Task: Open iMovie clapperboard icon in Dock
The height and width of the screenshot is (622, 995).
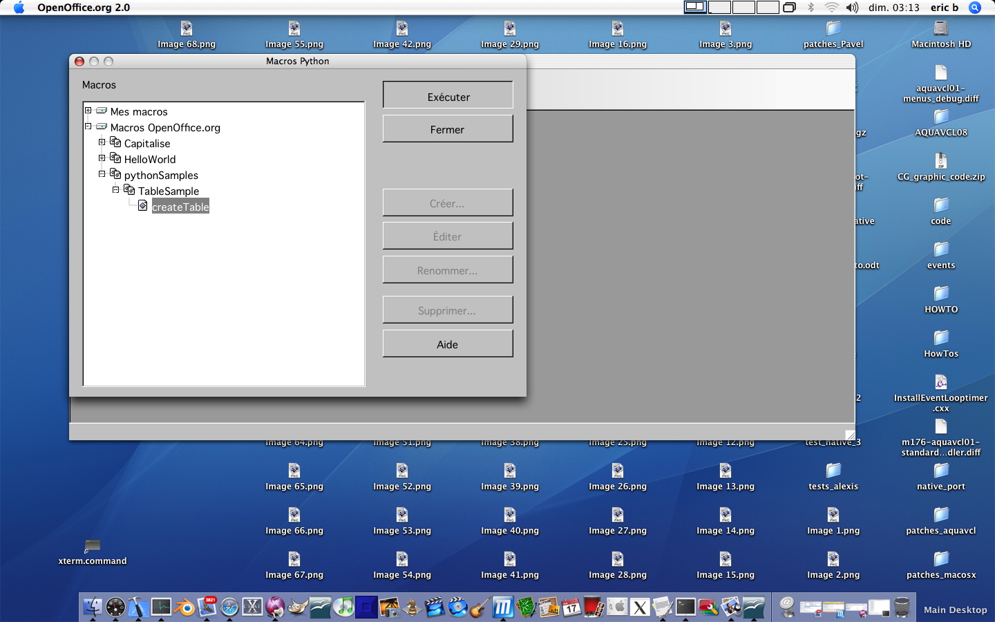Action: coord(435,607)
